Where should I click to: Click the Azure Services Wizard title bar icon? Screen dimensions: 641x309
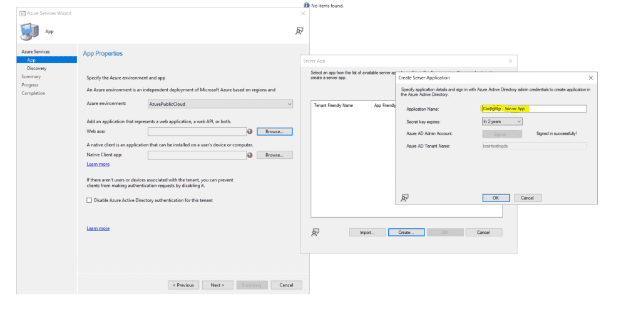tap(23, 14)
